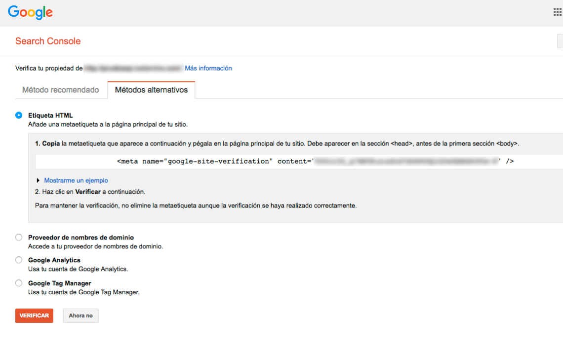Screen dimensions: 563x347
Task: Open the Métodos alternativos tab
Action: click(x=151, y=90)
